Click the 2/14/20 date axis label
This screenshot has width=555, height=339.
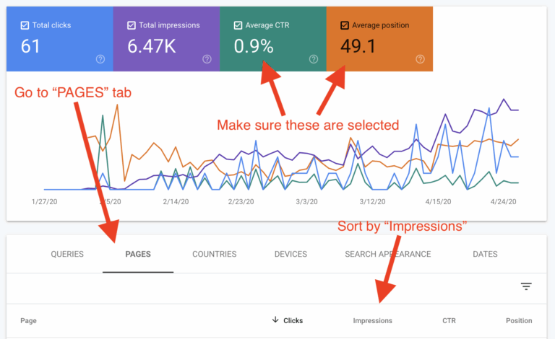[176, 202]
